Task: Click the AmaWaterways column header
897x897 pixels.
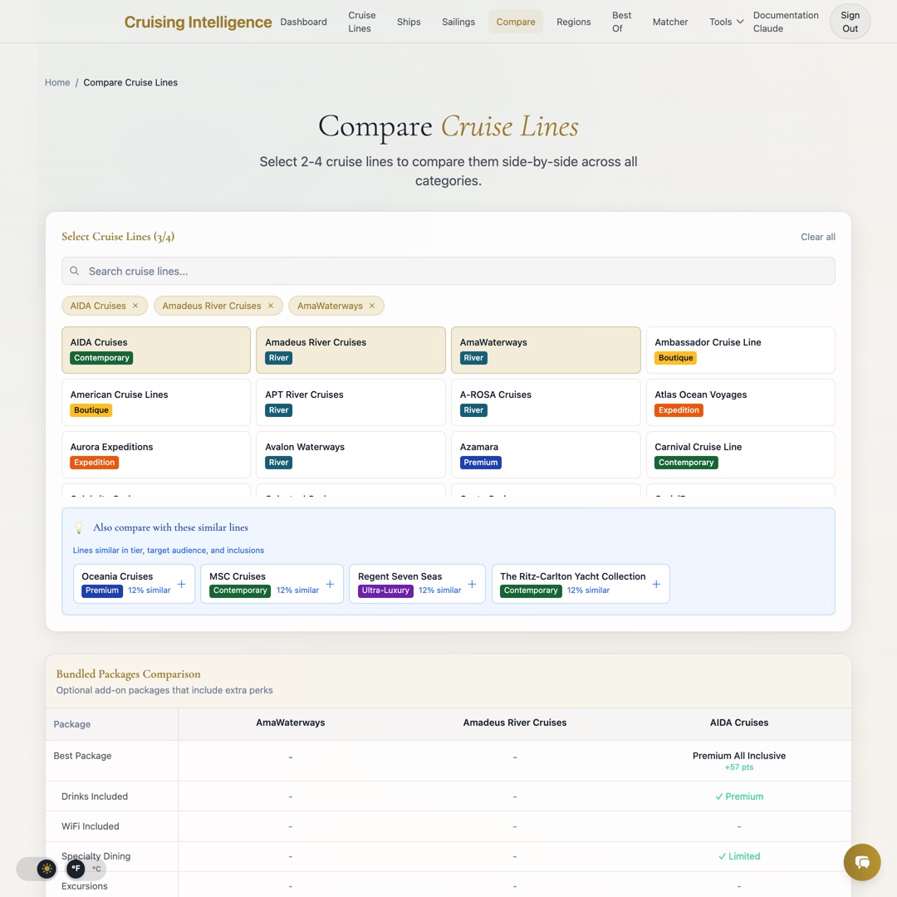Action: (x=290, y=723)
